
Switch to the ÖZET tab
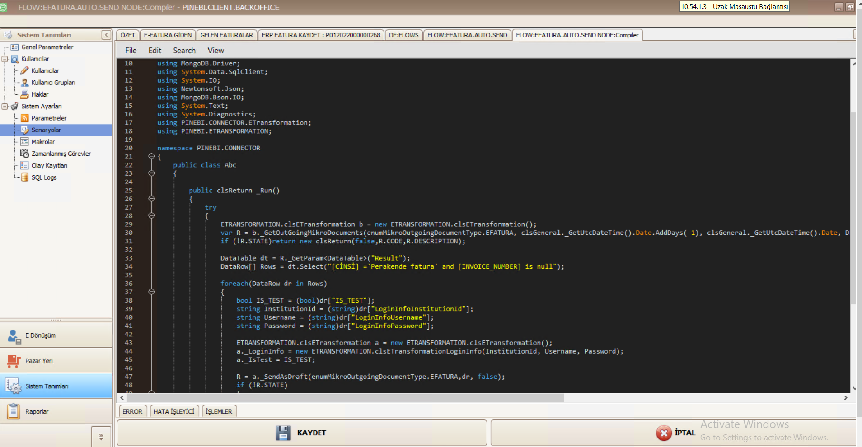point(127,35)
